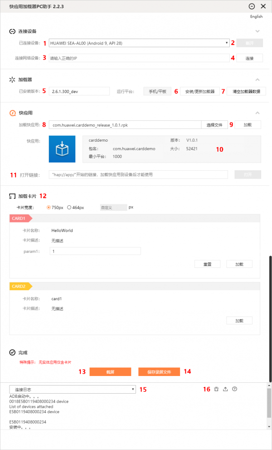Image resolution: width=272 pixels, height=450 pixels.
Task: Focus the installed version field
Action: pyautogui.click(x=79, y=92)
